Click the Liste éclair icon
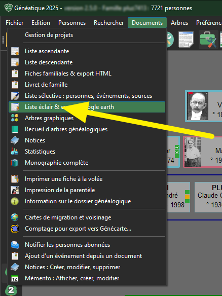This screenshot has height=296, width=222. click(15, 107)
